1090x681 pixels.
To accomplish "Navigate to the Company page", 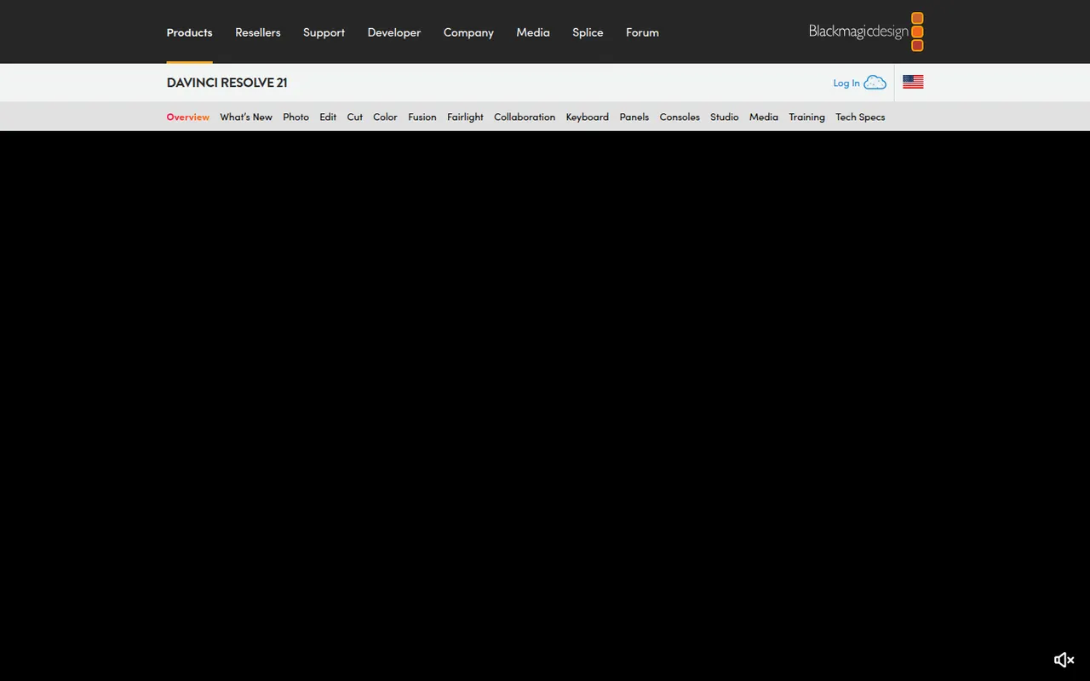I will tap(468, 32).
